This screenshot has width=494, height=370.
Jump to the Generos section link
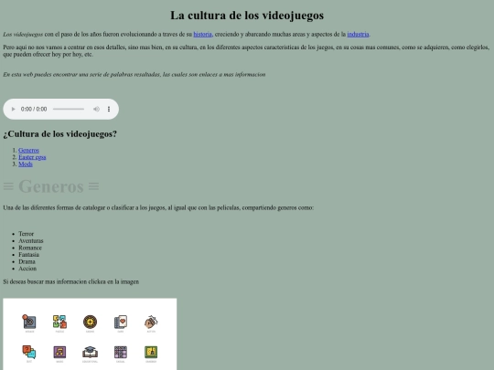click(x=28, y=150)
